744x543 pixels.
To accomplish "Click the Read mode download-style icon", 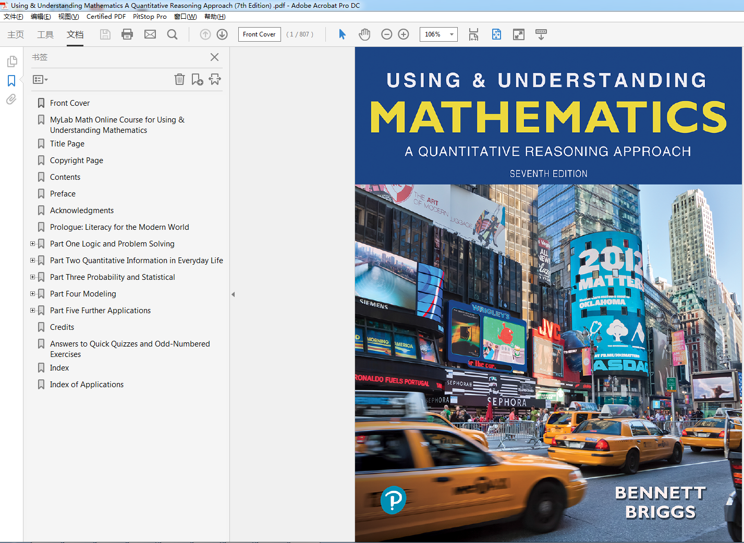I will click(541, 34).
